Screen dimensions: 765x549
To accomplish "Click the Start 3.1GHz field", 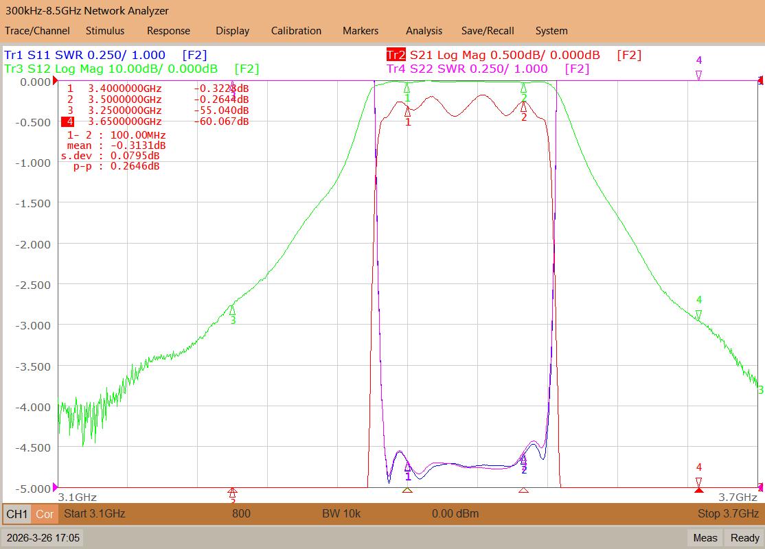I will (95, 513).
